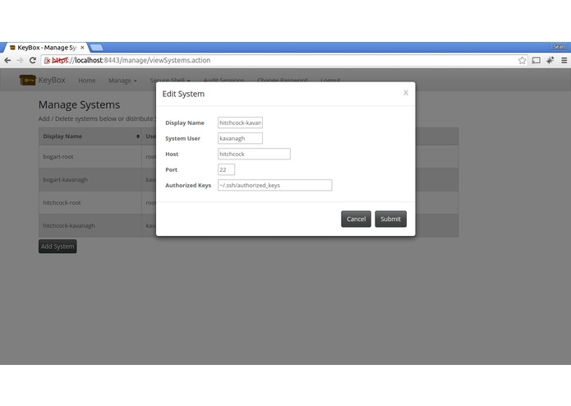Click the Submit button
This screenshot has width=571, height=406.
[390, 219]
